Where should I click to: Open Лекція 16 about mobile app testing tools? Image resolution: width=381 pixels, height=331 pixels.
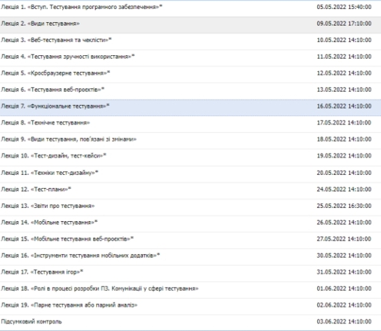click(x=80, y=256)
